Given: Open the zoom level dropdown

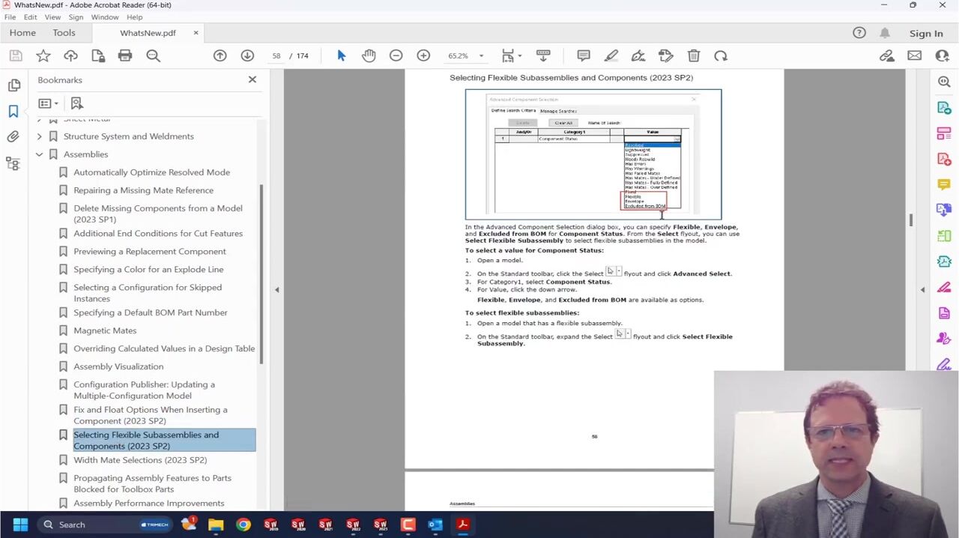Looking at the screenshot, I should (x=481, y=55).
